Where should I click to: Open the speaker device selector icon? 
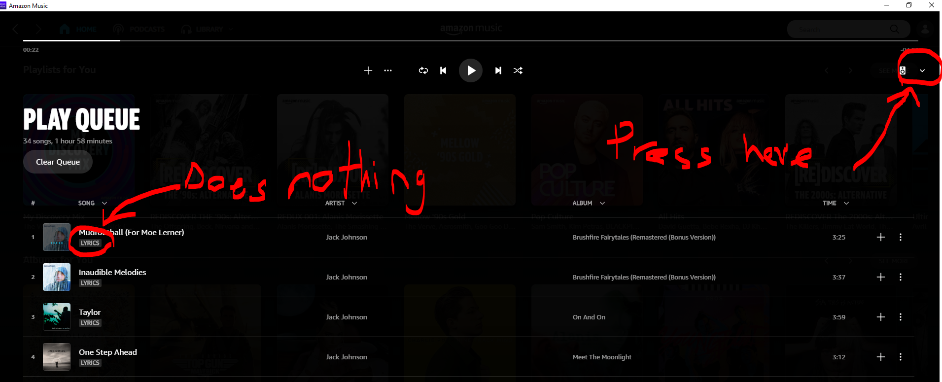(x=903, y=70)
